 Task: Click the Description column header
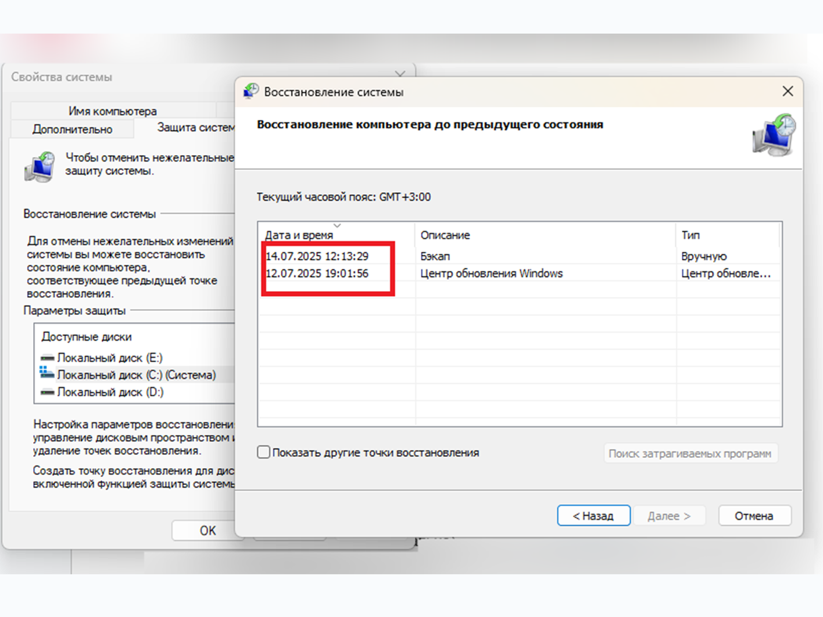(445, 235)
